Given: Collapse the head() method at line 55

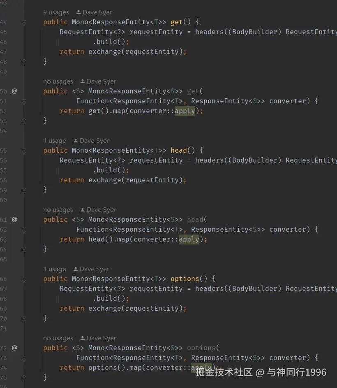Looking at the screenshot, I should 24,151.
